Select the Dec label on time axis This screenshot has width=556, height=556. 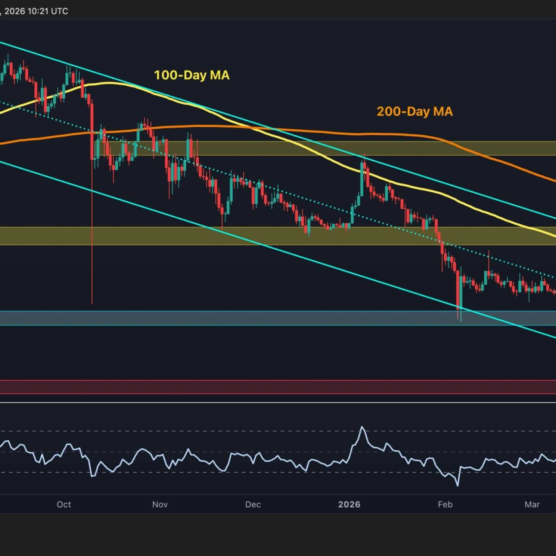point(253,504)
